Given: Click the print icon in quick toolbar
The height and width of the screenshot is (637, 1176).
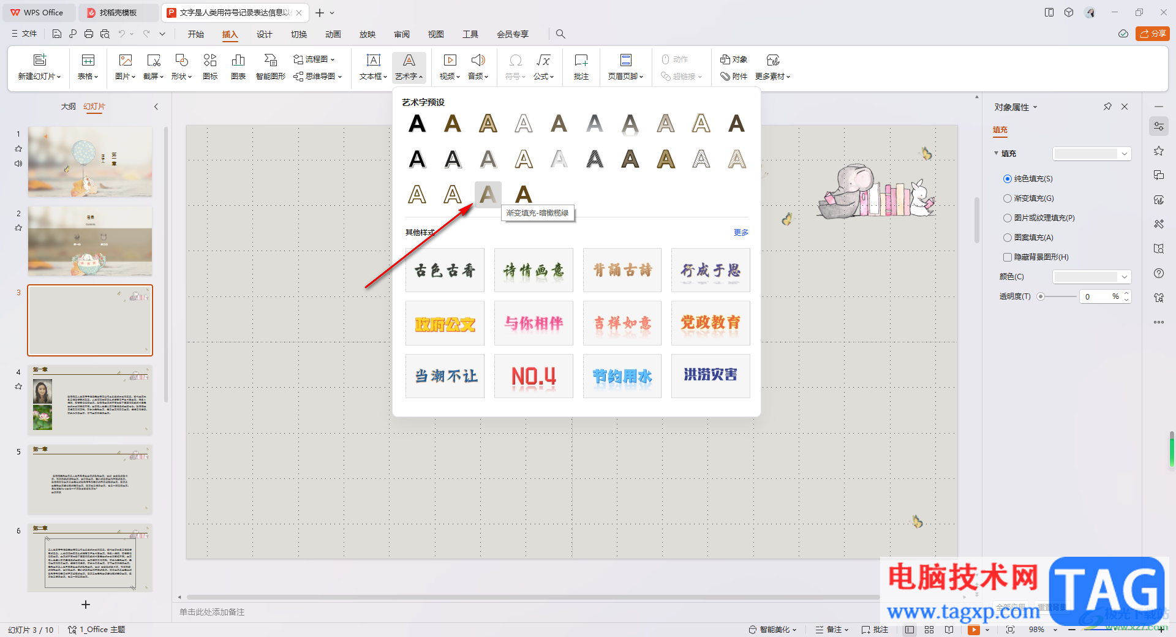Looking at the screenshot, I should (x=89, y=34).
